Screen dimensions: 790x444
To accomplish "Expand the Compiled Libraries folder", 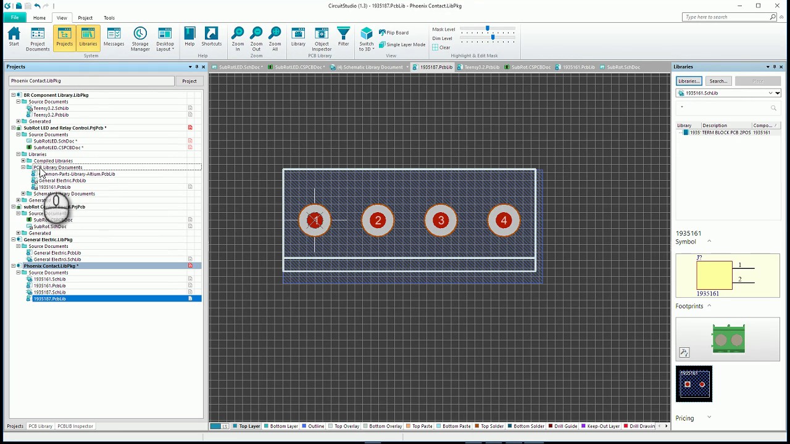I will [23, 161].
